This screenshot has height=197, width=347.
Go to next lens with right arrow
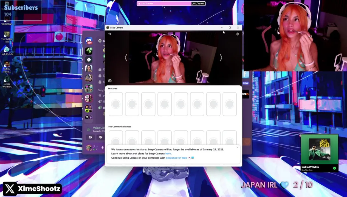[x=221, y=57]
